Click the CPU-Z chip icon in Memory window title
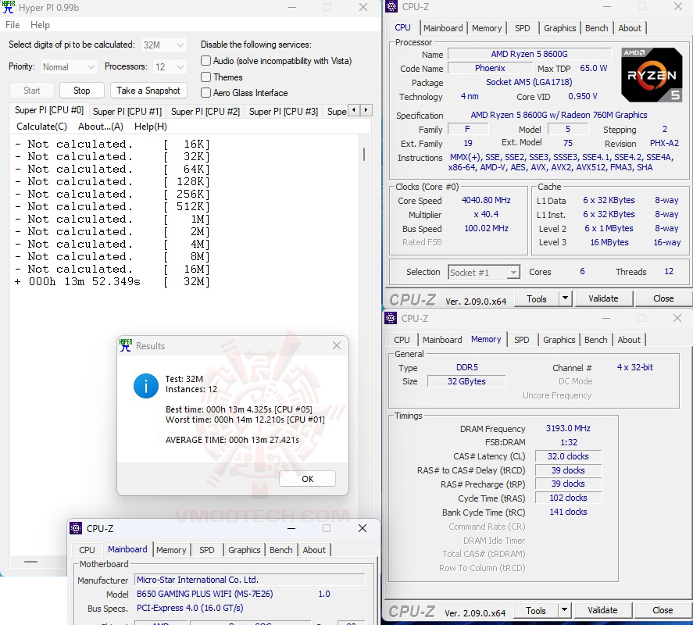 click(391, 318)
